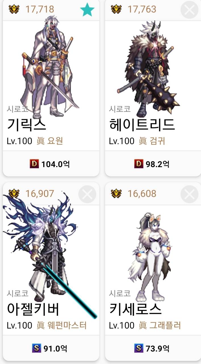The height and width of the screenshot is (364, 201).
Task: Open the 키세로스 character name
Action: pos(135,309)
